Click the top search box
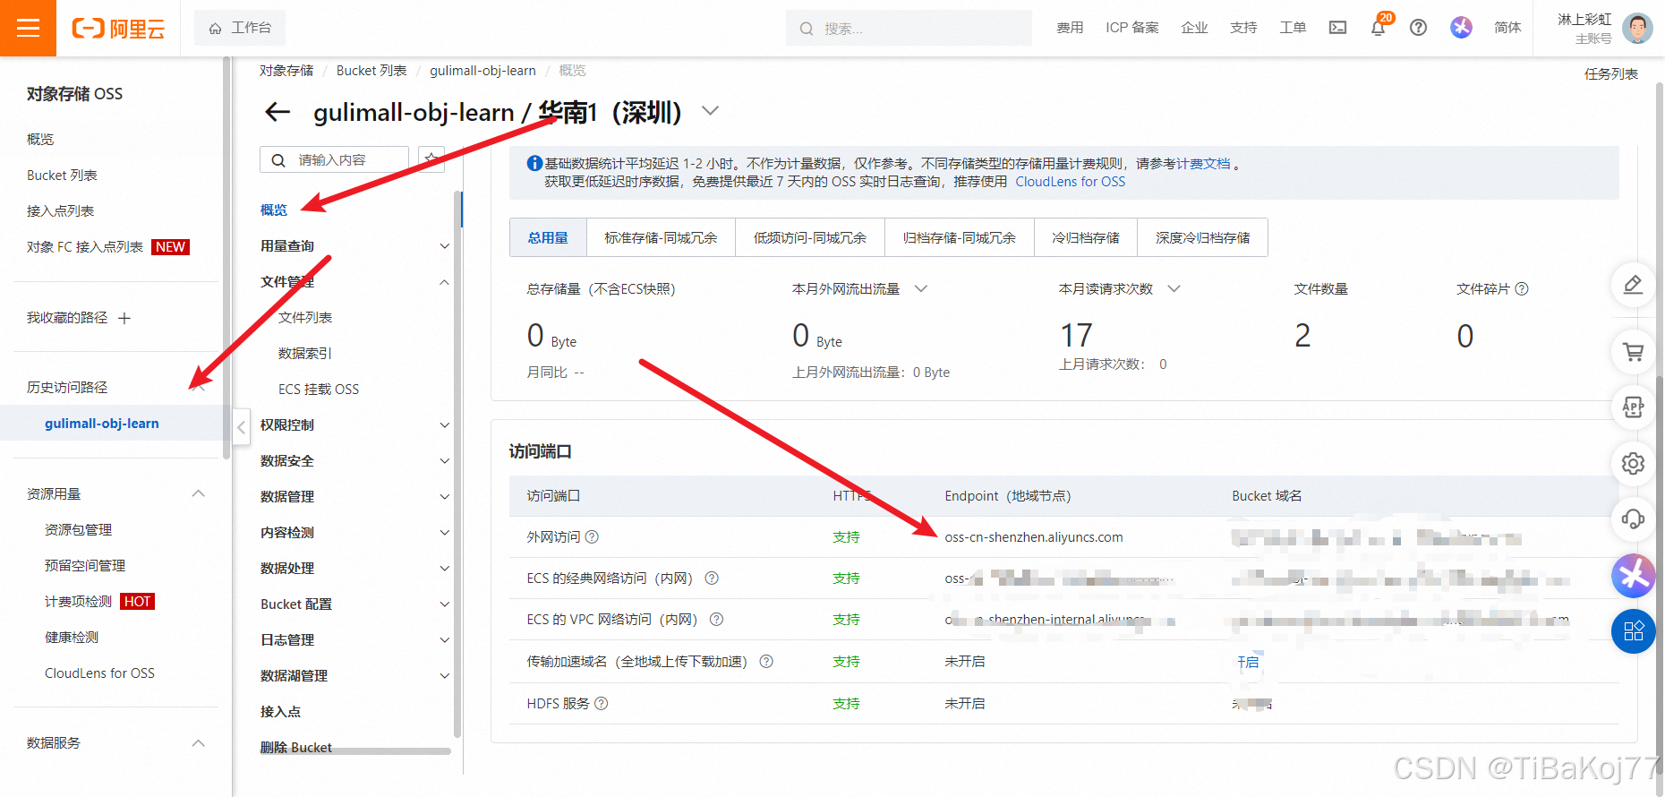 coord(909,28)
